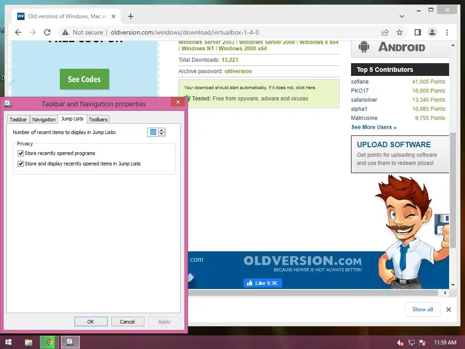Screen dimensions: 465x349
Task: Click the page scroll down arrow
Action: 453,285
